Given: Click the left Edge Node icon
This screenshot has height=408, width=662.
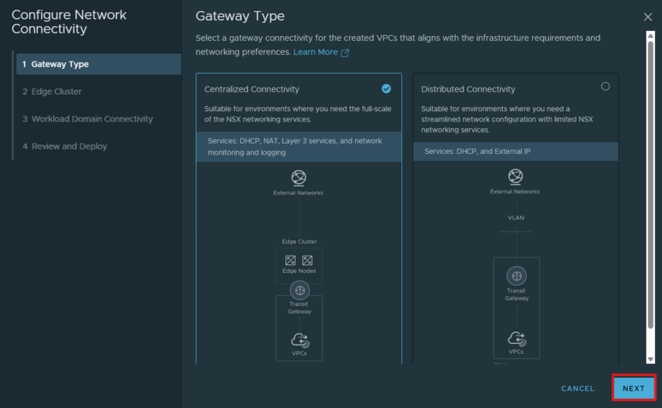Looking at the screenshot, I should (x=290, y=260).
